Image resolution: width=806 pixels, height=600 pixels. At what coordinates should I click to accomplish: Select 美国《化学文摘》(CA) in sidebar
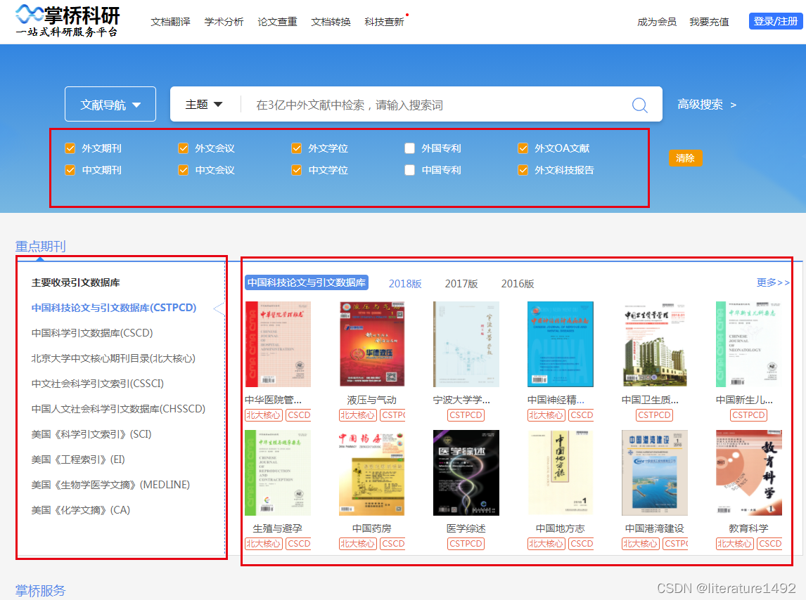pos(81,510)
